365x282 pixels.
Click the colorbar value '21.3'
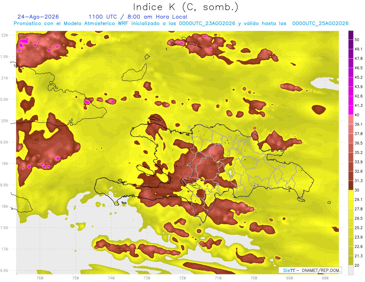(359, 256)
